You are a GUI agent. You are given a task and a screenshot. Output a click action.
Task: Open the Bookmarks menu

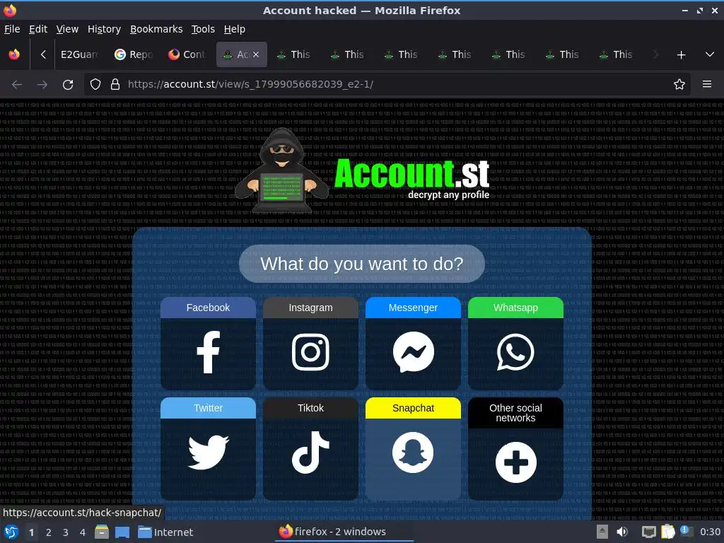156,29
